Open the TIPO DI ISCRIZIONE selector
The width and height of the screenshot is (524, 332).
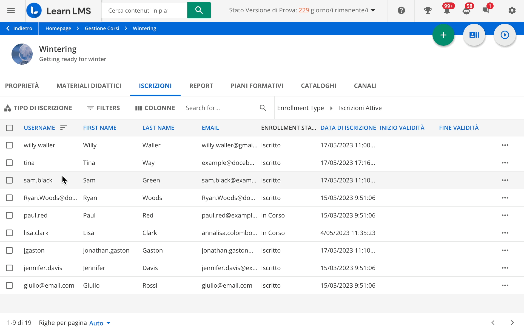[x=38, y=108]
